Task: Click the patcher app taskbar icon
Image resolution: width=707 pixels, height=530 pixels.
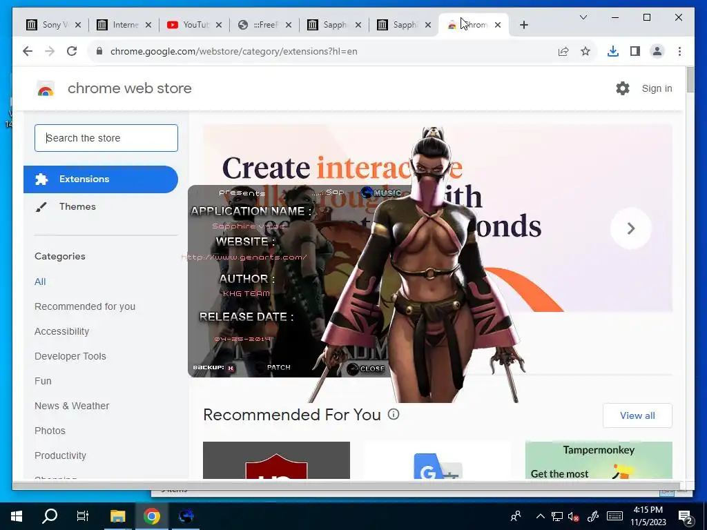Action: click(x=186, y=516)
